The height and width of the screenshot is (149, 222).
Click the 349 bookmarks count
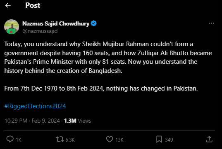(169, 140)
